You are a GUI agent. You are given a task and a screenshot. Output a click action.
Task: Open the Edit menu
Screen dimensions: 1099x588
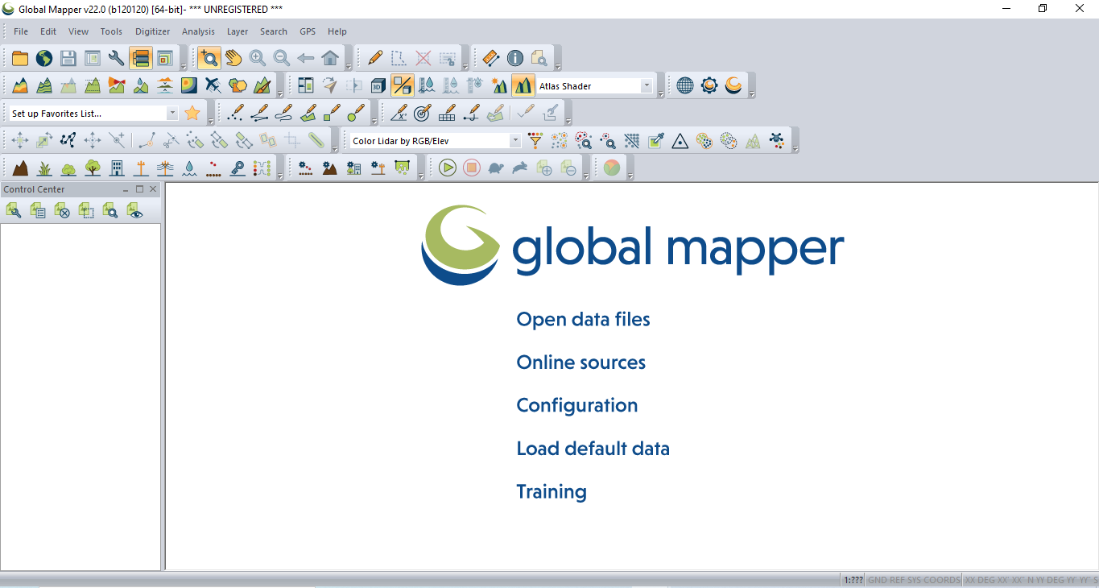click(x=48, y=31)
